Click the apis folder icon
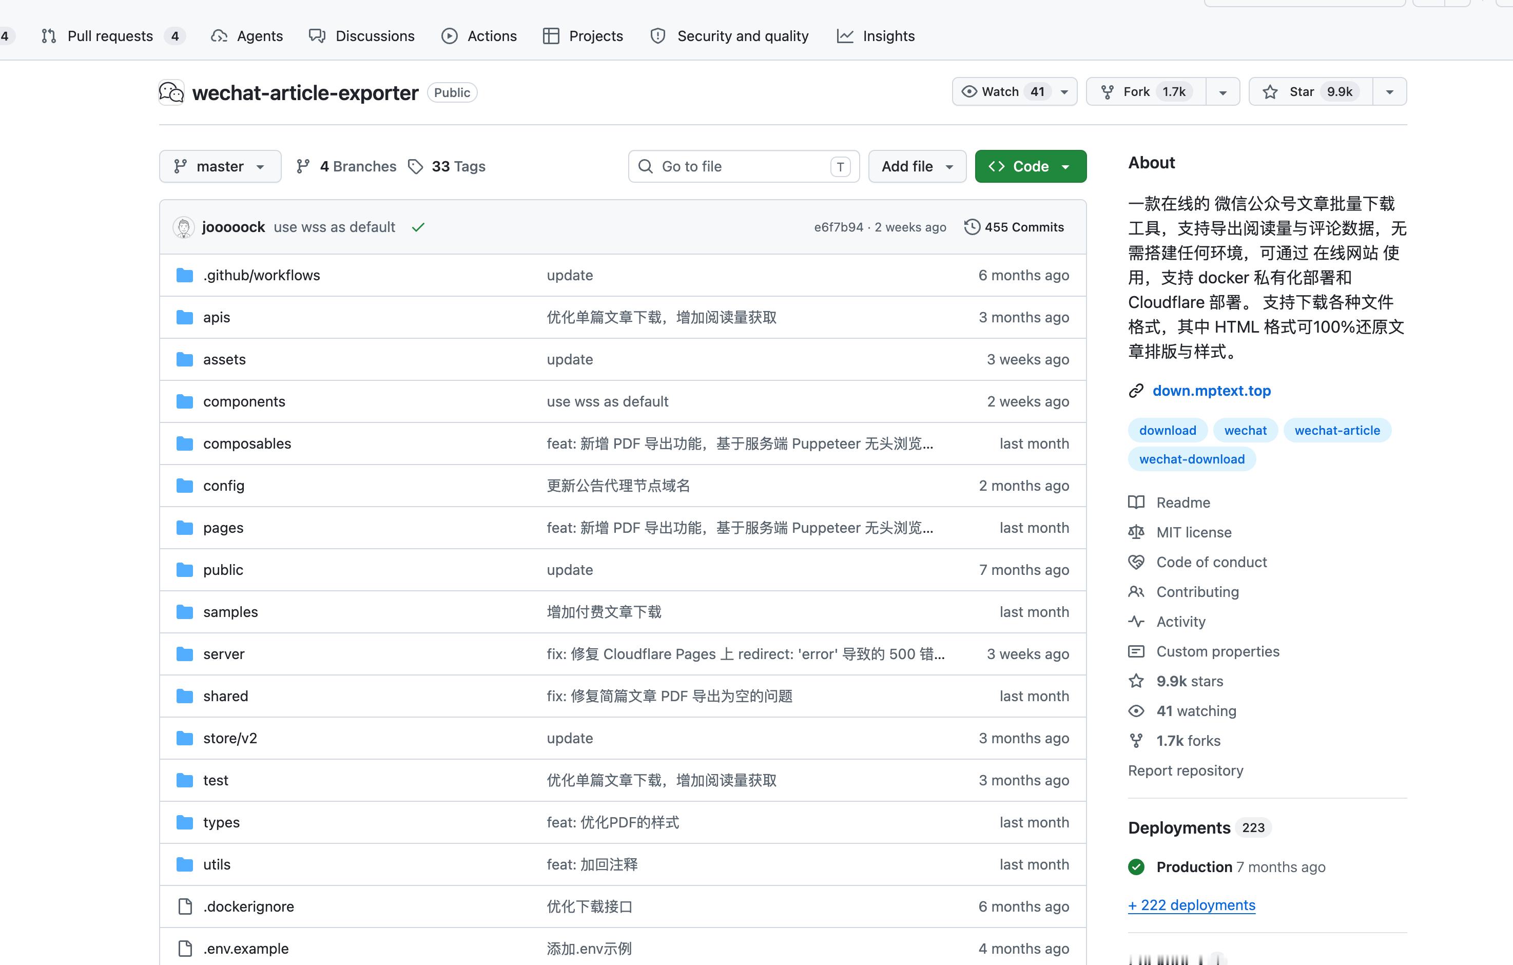Screen dimensions: 1513x965 coord(185,317)
